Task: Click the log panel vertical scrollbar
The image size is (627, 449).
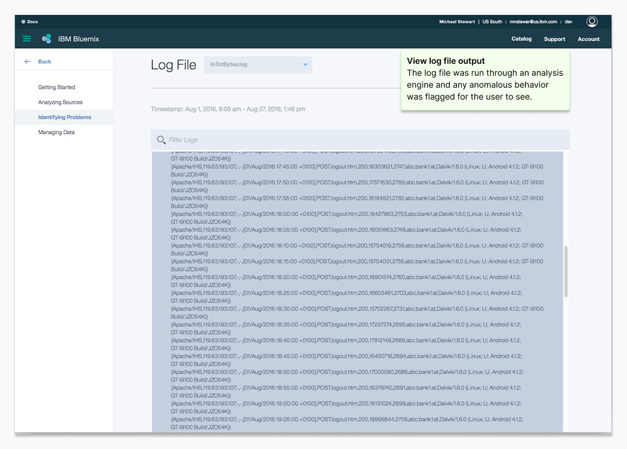Action: 566,271
